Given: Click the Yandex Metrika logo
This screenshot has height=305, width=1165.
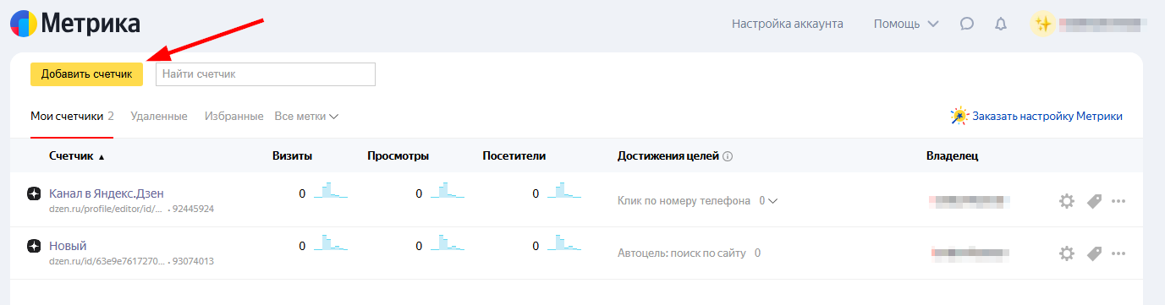Looking at the screenshot, I should tap(75, 23).
